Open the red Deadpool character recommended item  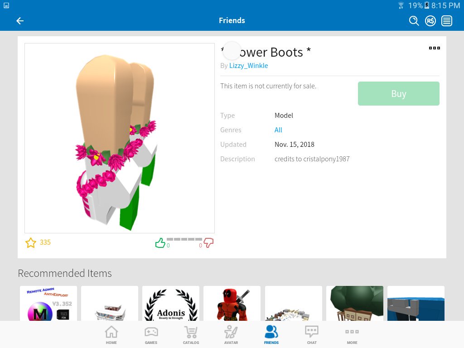(232, 303)
